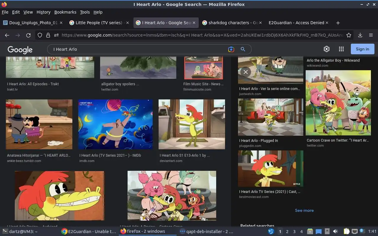Open I Heart Arlo - Plugged In result

pyautogui.click(x=258, y=141)
